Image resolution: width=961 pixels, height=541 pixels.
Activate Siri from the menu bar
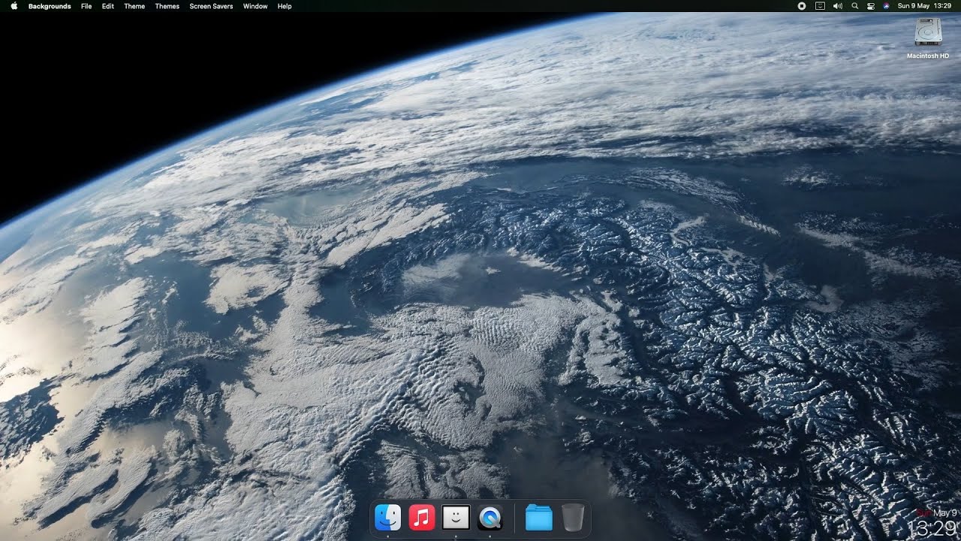click(x=887, y=6)
